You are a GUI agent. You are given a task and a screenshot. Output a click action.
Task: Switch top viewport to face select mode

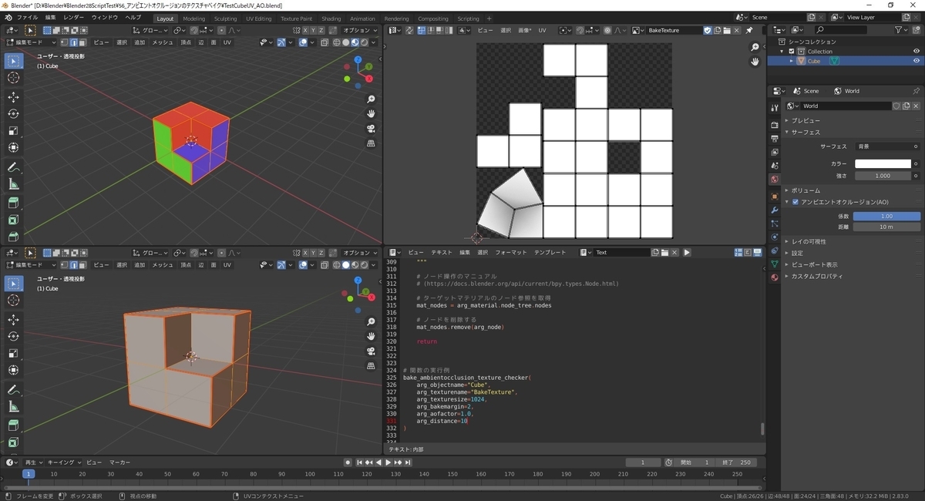[x=82, y=42]
